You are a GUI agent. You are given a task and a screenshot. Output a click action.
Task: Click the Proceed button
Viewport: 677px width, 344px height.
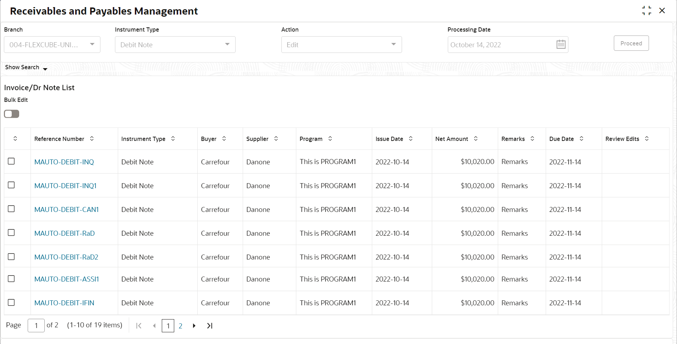[x=631, y=43]
